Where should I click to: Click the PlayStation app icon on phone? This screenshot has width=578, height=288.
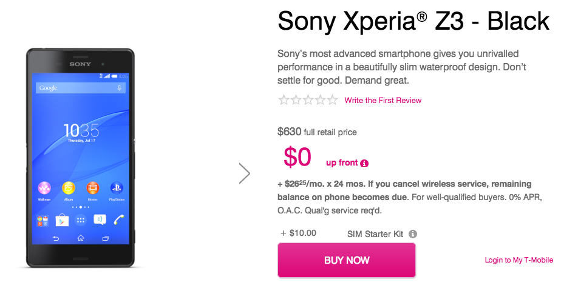(117, 189)
